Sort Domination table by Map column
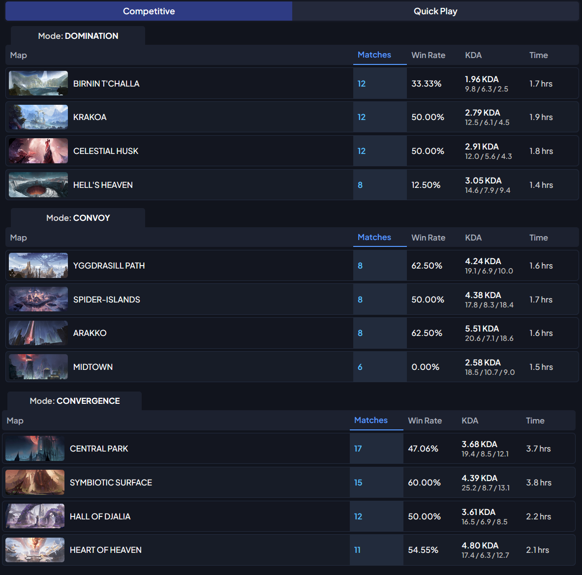The image size is (582, 575). (x=18, y=55)
